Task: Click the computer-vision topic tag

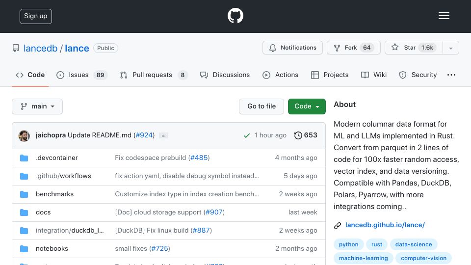Action: (423, 258)
